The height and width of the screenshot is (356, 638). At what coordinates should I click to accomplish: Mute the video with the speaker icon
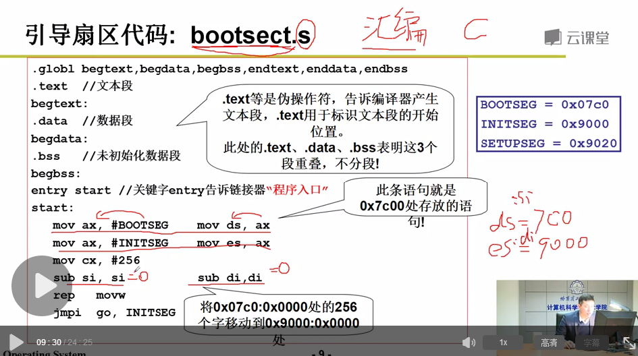coord(469,343)
